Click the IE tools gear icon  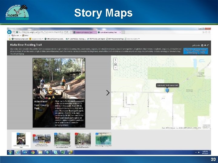tap(209, 32)
